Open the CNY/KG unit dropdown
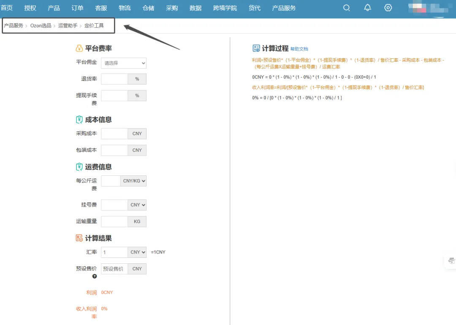456x325 pixels. (133, 181)
